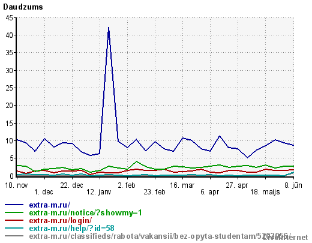This screenshot has height=243, width=312.
Task: Click the 2. feb axis label
Action: point(127,185)
